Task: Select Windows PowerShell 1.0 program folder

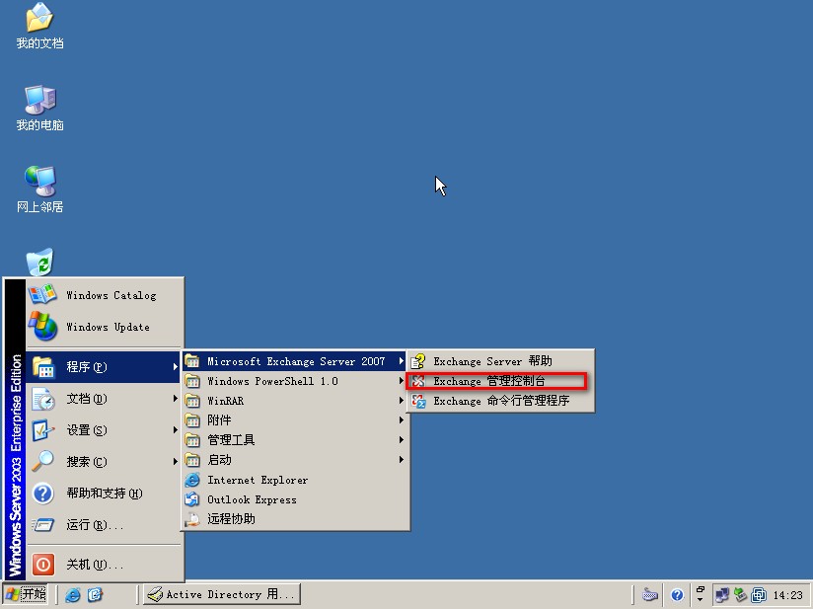Action: [x=295, y=381]
